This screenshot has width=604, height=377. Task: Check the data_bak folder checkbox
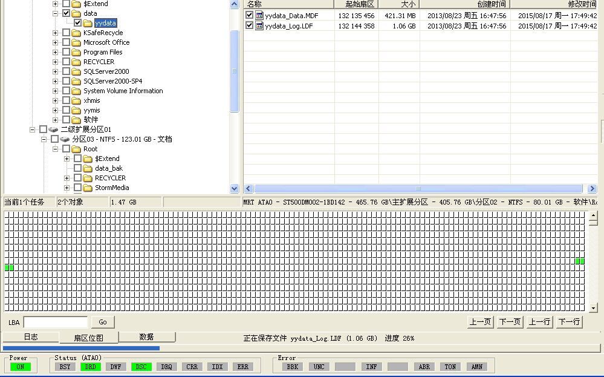click(78, 168)
